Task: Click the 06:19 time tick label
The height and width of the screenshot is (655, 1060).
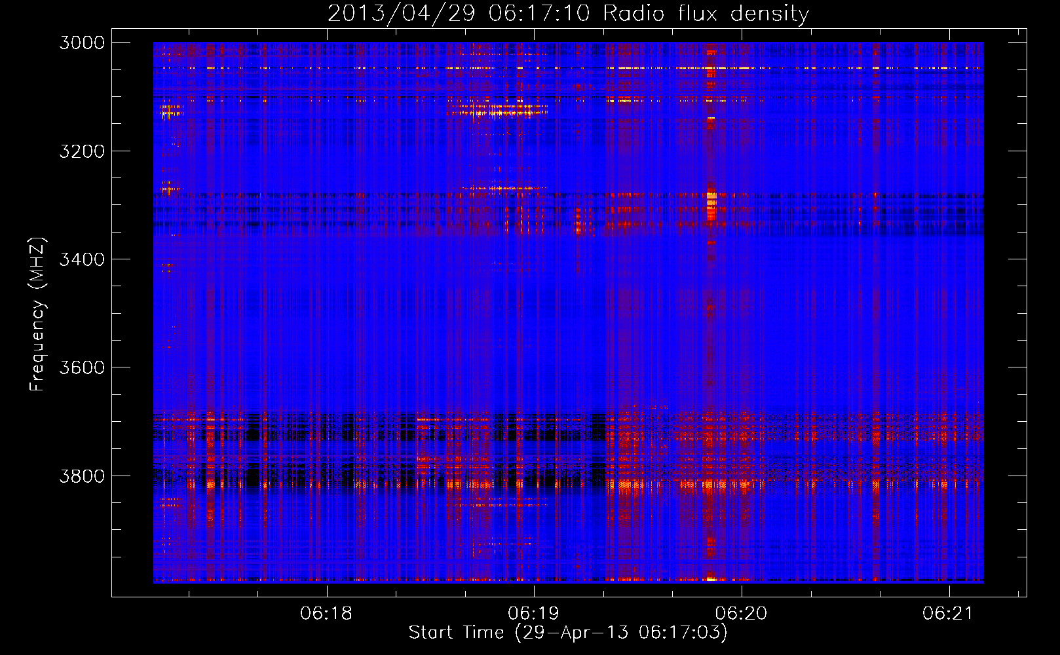Action: click(x=534, y=614)
